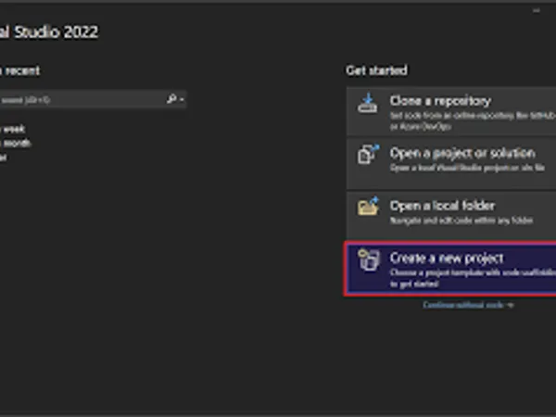The width and height of the screenshot is (556, 417).
Task: Open the search options dropdown arrow
Action: click(x=182, y=99)
